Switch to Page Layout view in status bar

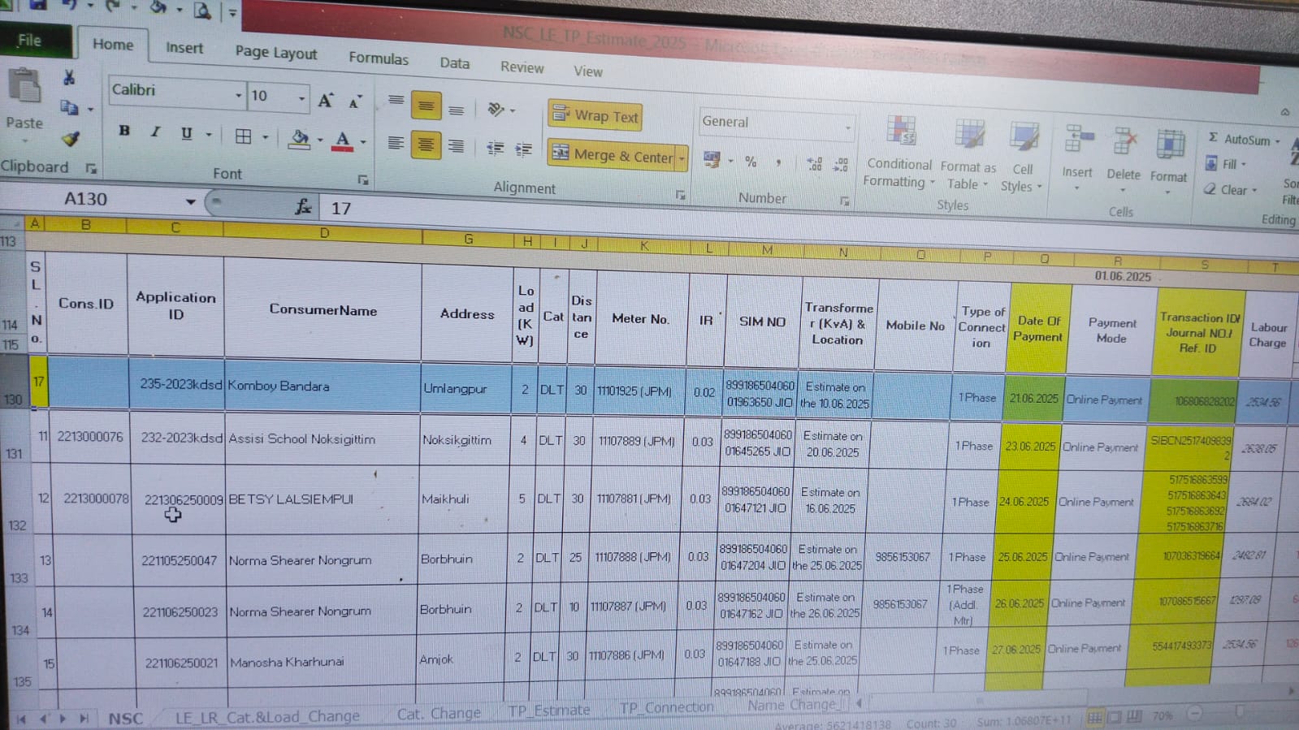(x=1115, y=717)
